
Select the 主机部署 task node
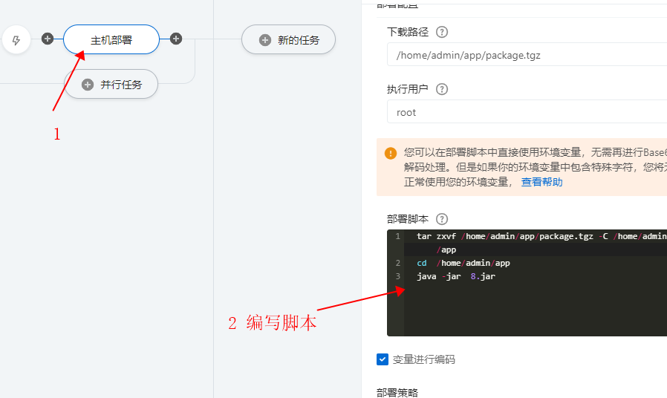tap(111, 39)
